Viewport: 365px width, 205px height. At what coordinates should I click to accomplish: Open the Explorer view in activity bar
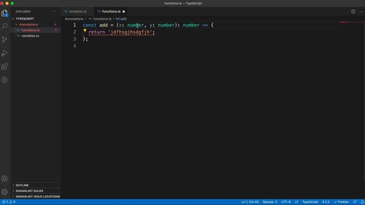point(5,13)
